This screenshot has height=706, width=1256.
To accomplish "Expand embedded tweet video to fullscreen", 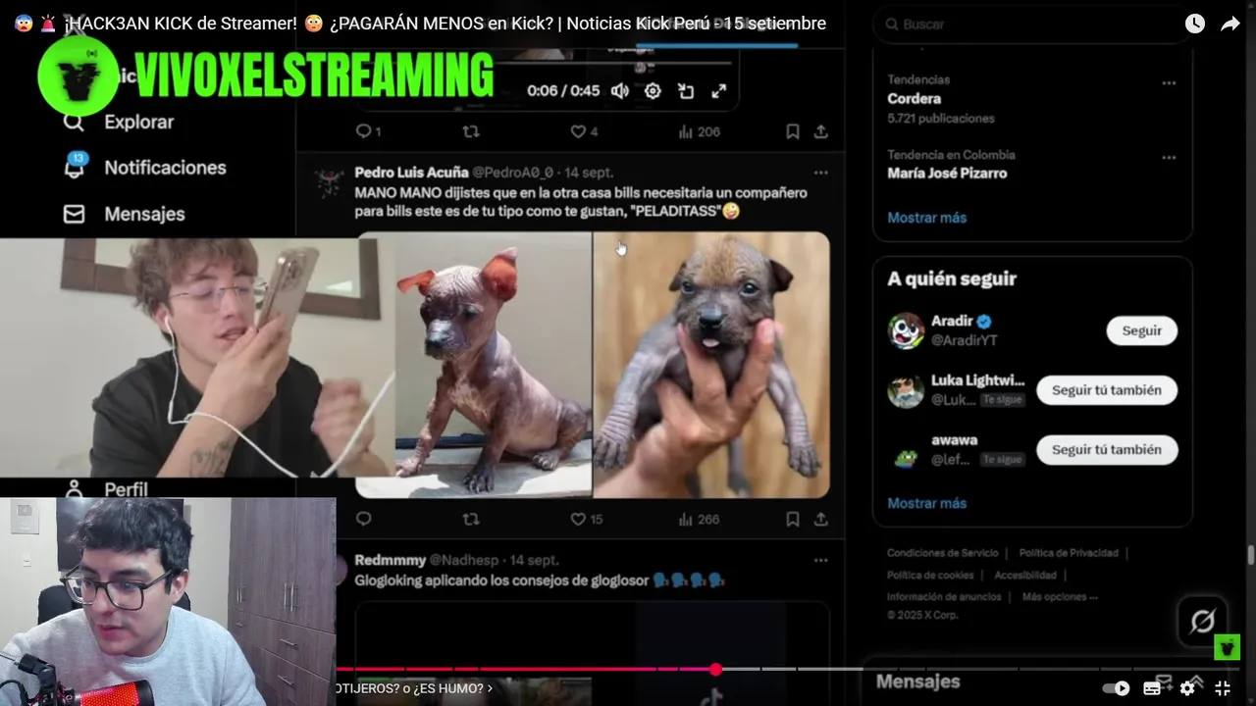I will [x=719, y=90].
